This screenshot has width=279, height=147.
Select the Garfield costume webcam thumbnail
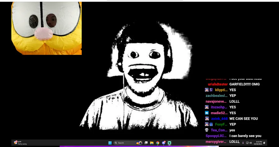tap(46, 28)
